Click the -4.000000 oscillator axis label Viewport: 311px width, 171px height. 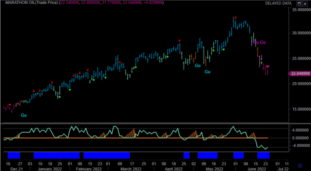click(x=300, y=146)
